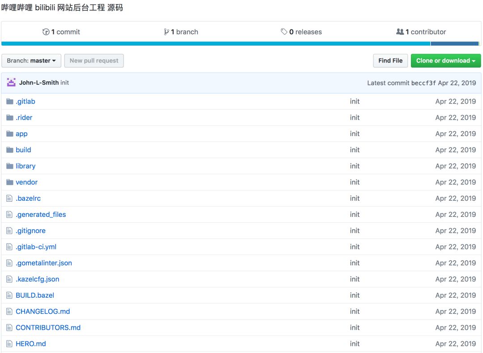Open the CONTRIBUTORS.md file
483x353 pixels.
tap(48, 328)
